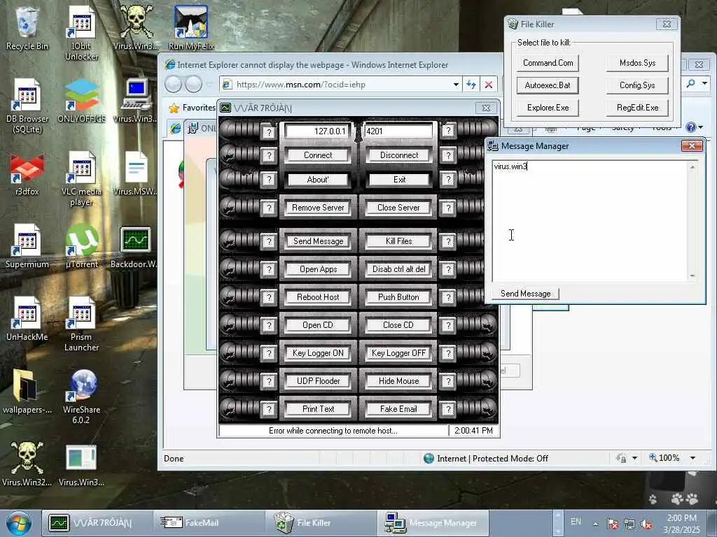The image size is (717, 537).
Task: Switch to the WAR TROJAN taskbar item
Action: click(97, 523)
